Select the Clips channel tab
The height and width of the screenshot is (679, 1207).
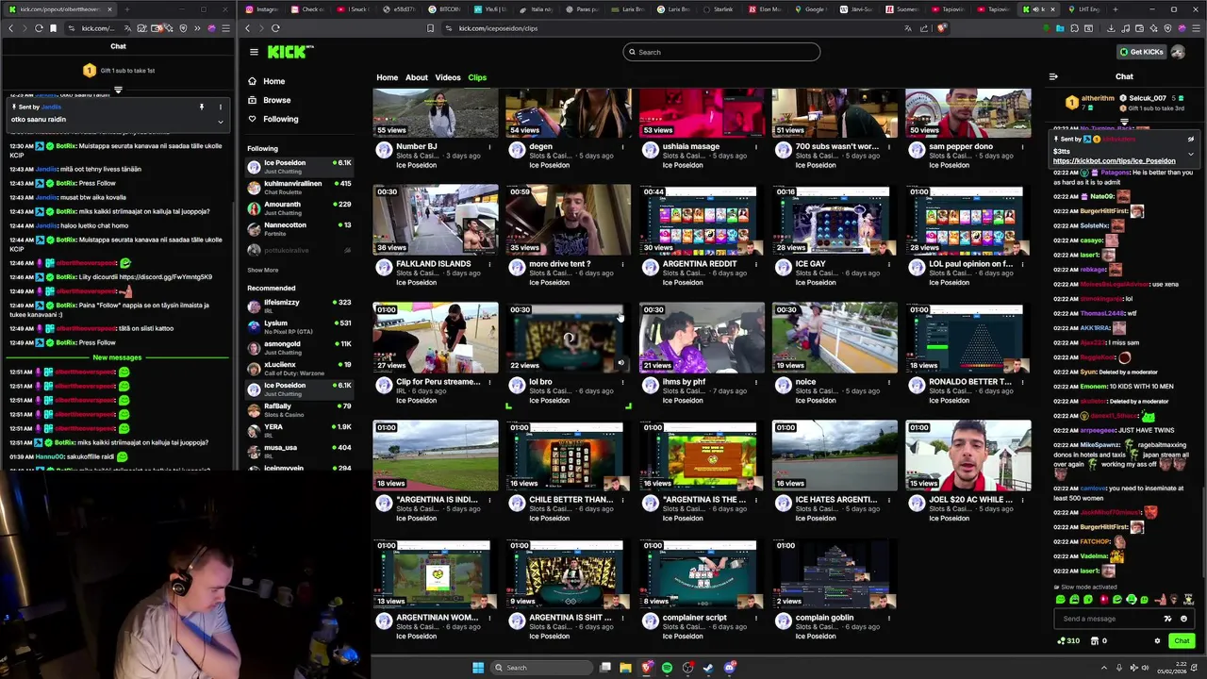click(477, 77)
